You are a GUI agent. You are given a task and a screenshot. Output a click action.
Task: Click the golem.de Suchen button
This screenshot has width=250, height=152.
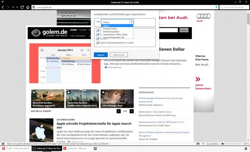coord(184,30)
